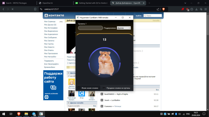The image size is (209, 117).
Task: Open the Поддерживаю Дурова dropdown
Action: (x=124, y=28)
